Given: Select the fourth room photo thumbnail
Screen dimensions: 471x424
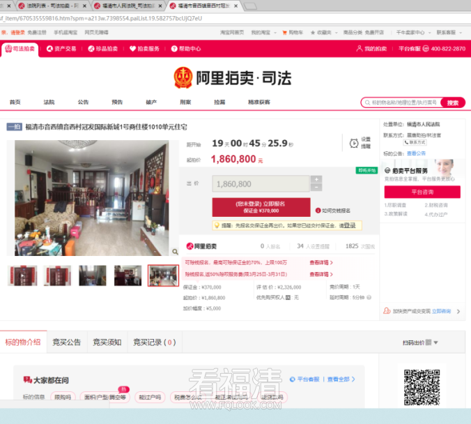Looking at the screenshot, I should coord(128,275).
